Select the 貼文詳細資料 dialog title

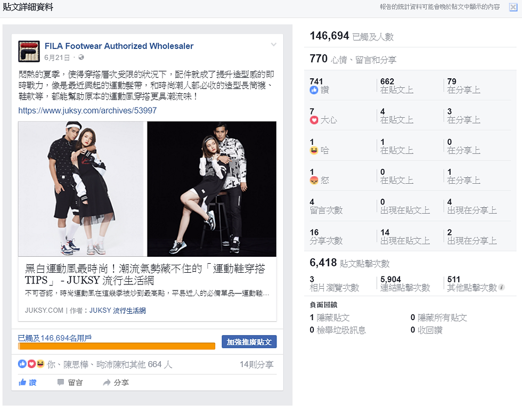coord(28,7)
